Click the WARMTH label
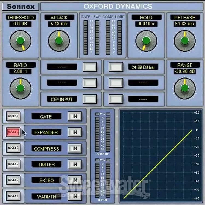The image size is (205, 205). point(46,197)
